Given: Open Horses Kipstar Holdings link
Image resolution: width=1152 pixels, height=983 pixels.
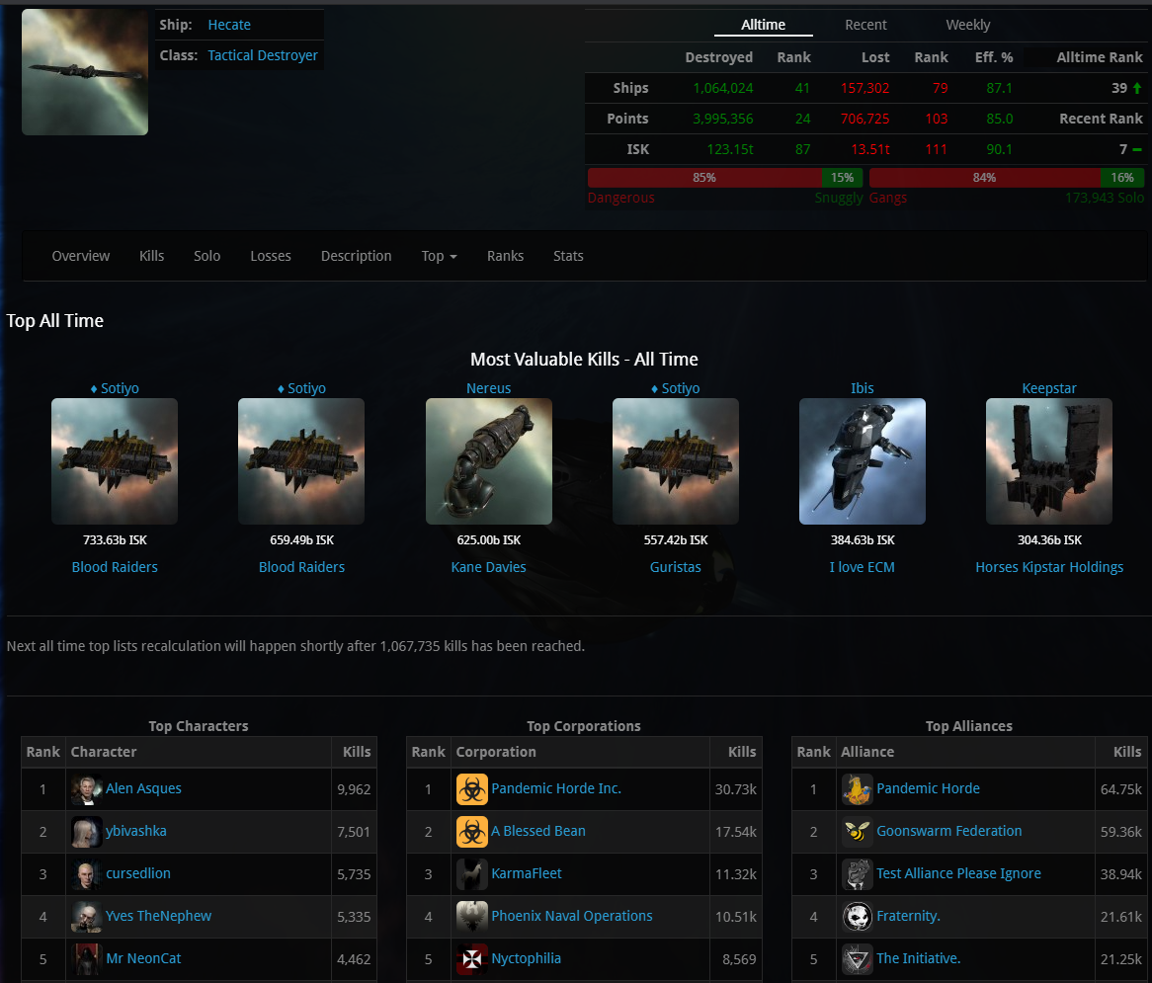Looking at the screenshot, I should tap(1049, 567).
